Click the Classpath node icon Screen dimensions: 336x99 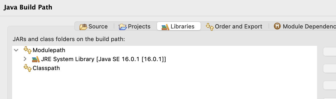click(28, 68)
